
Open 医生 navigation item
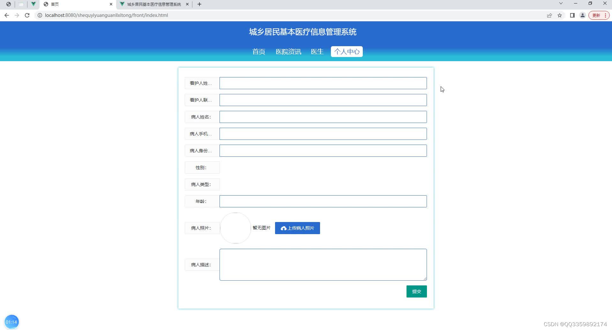(317, 52)
